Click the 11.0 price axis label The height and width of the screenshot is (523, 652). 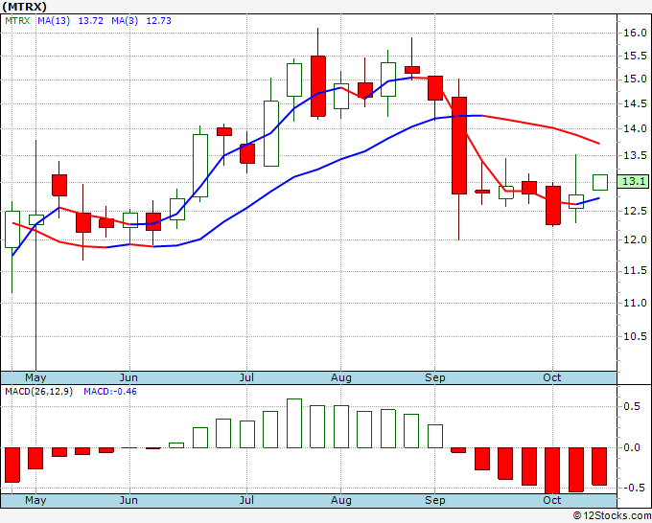(635, 303)
